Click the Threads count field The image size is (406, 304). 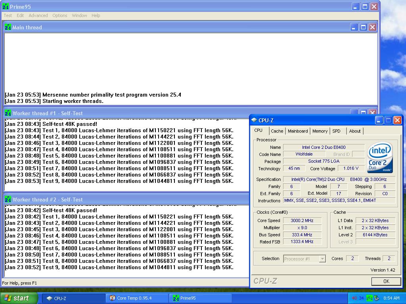point(389,258)
